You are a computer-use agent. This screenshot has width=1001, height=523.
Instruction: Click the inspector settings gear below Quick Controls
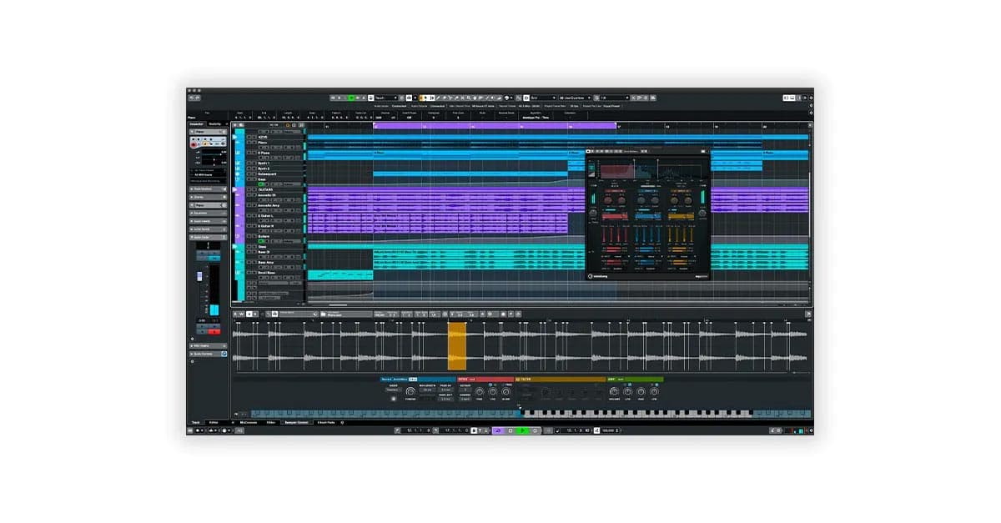tap(192, 361)
